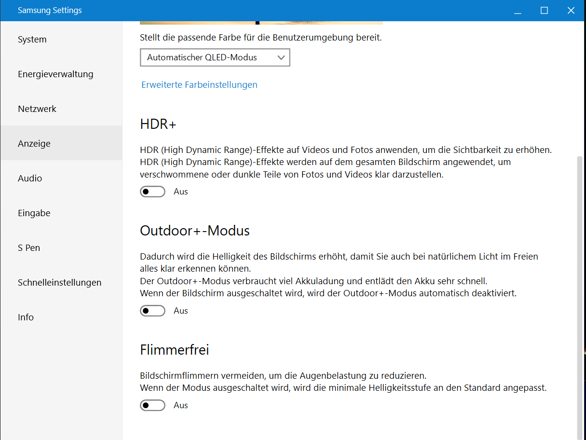Open Erweiterte Farbeinstellungen link
586x440 pixels.
click(x=199, y=85)
